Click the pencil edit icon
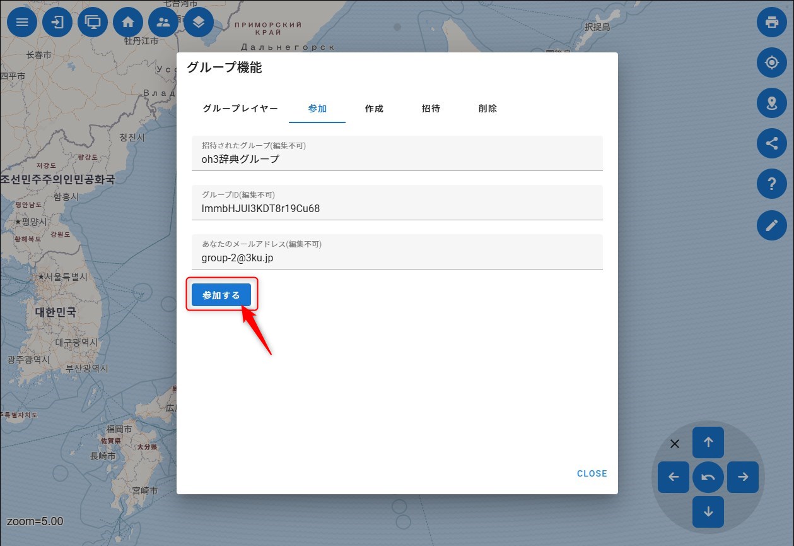794x546 pixels. 771,225
